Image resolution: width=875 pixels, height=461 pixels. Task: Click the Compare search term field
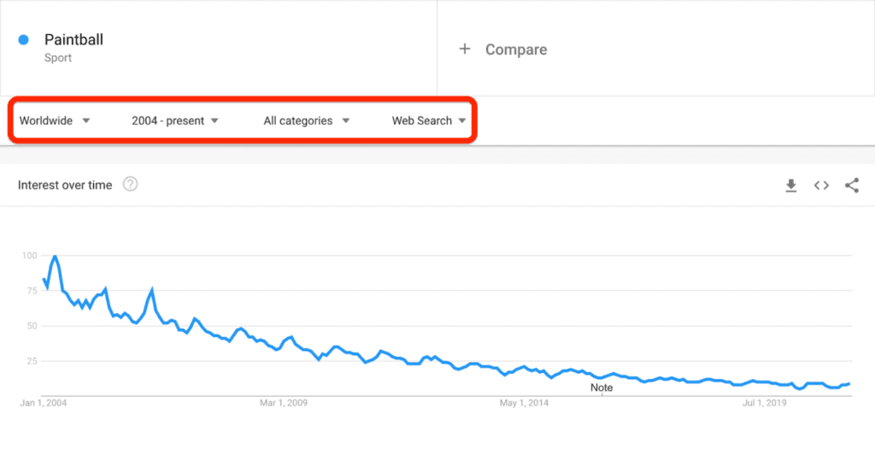point(655,49)
